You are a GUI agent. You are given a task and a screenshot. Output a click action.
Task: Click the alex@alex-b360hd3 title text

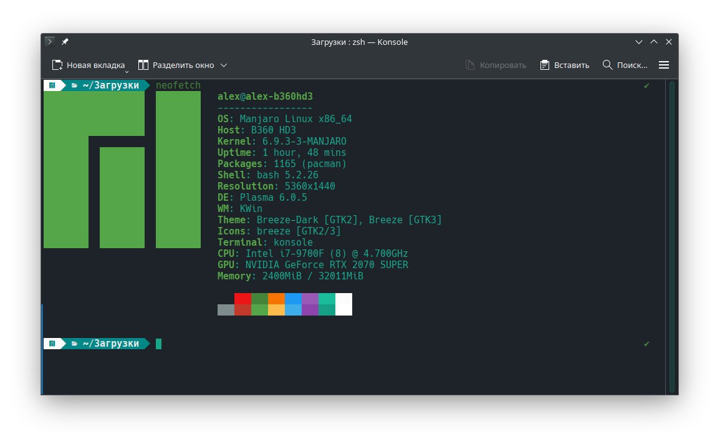point(265,97)
